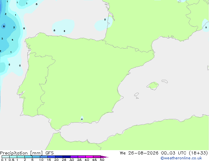The image size is (209, 161).
Task: Pick the legend swatch between 0.5 and 1
Action: [x=13, y=157]
